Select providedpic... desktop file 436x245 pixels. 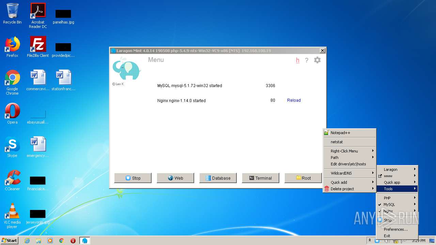(63, 50)
